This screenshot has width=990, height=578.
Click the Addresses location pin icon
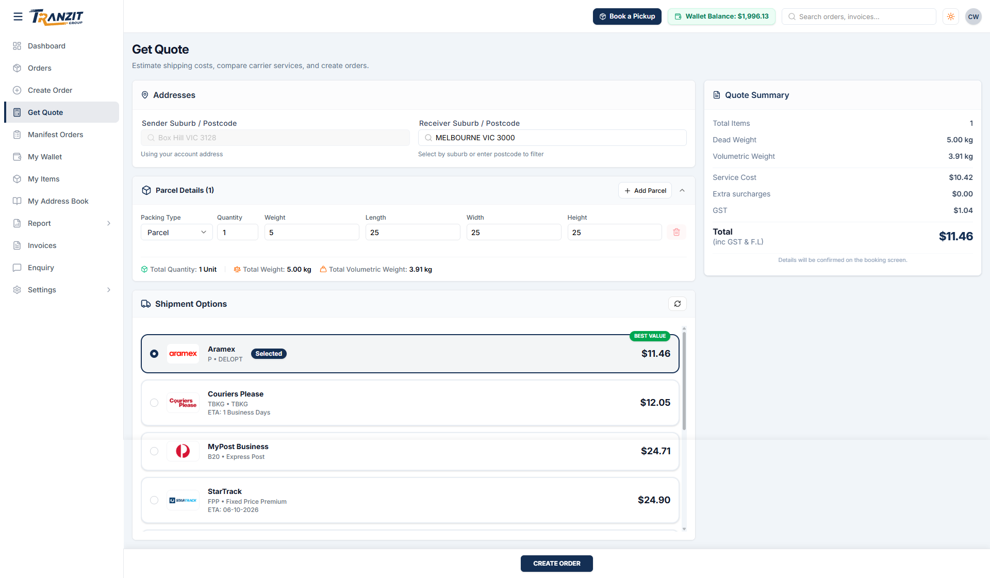(145, 95)
